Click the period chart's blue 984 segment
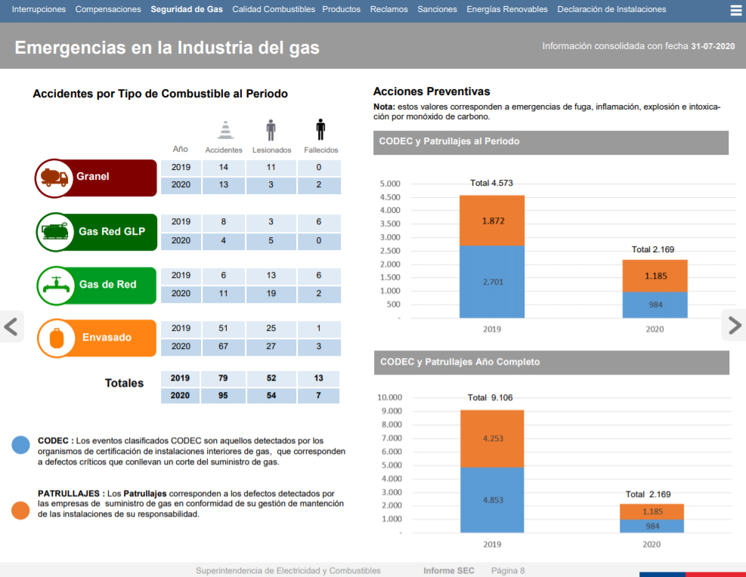Screen dimensions: 746x577 655,304
